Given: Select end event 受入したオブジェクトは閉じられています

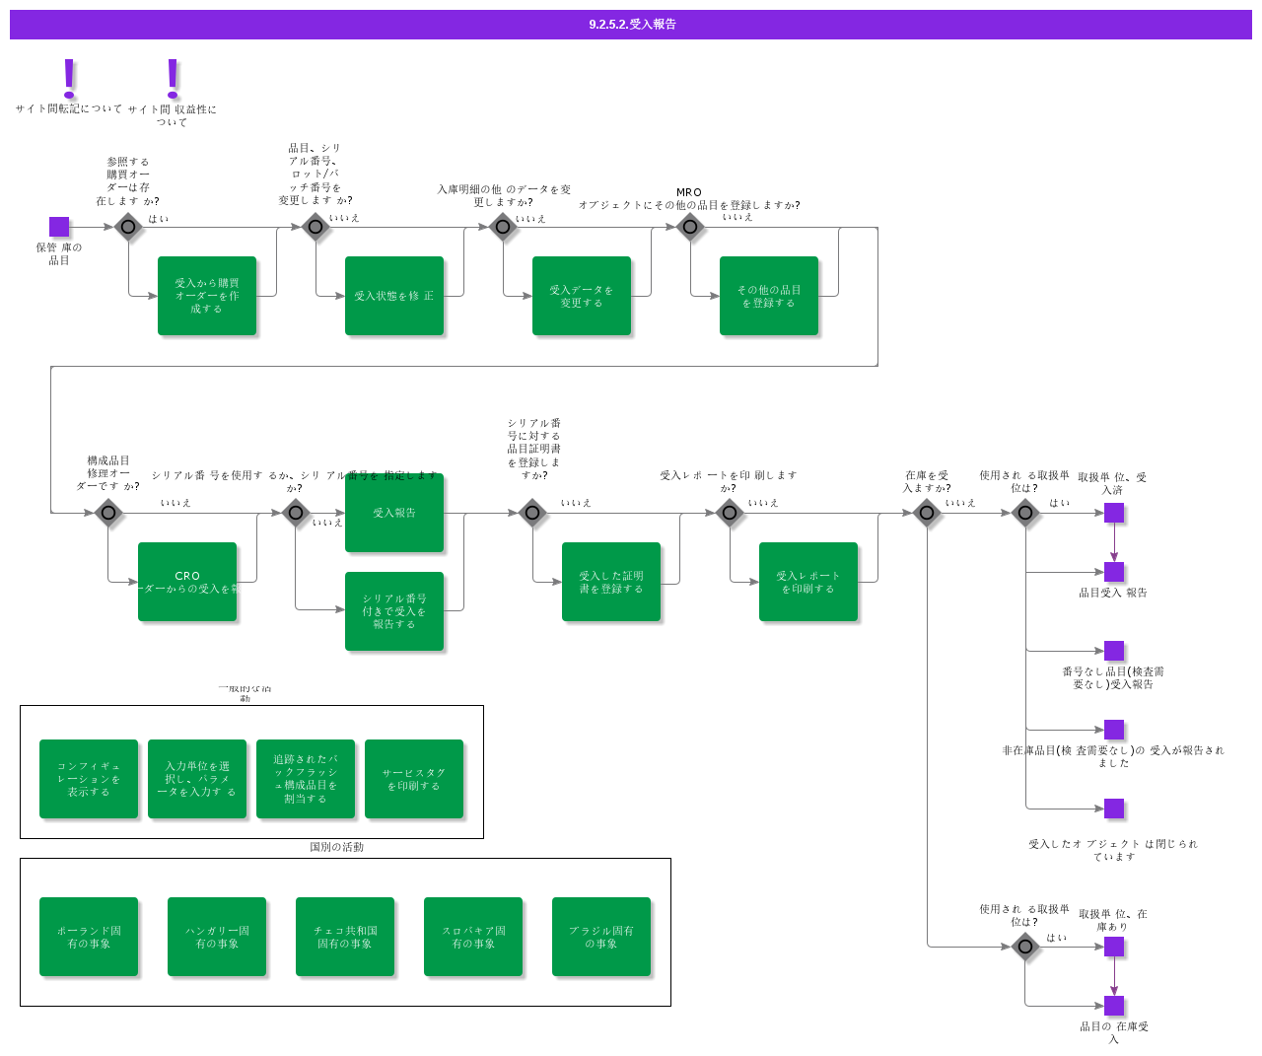Looking at the screenshot, I should [1114, 809].
